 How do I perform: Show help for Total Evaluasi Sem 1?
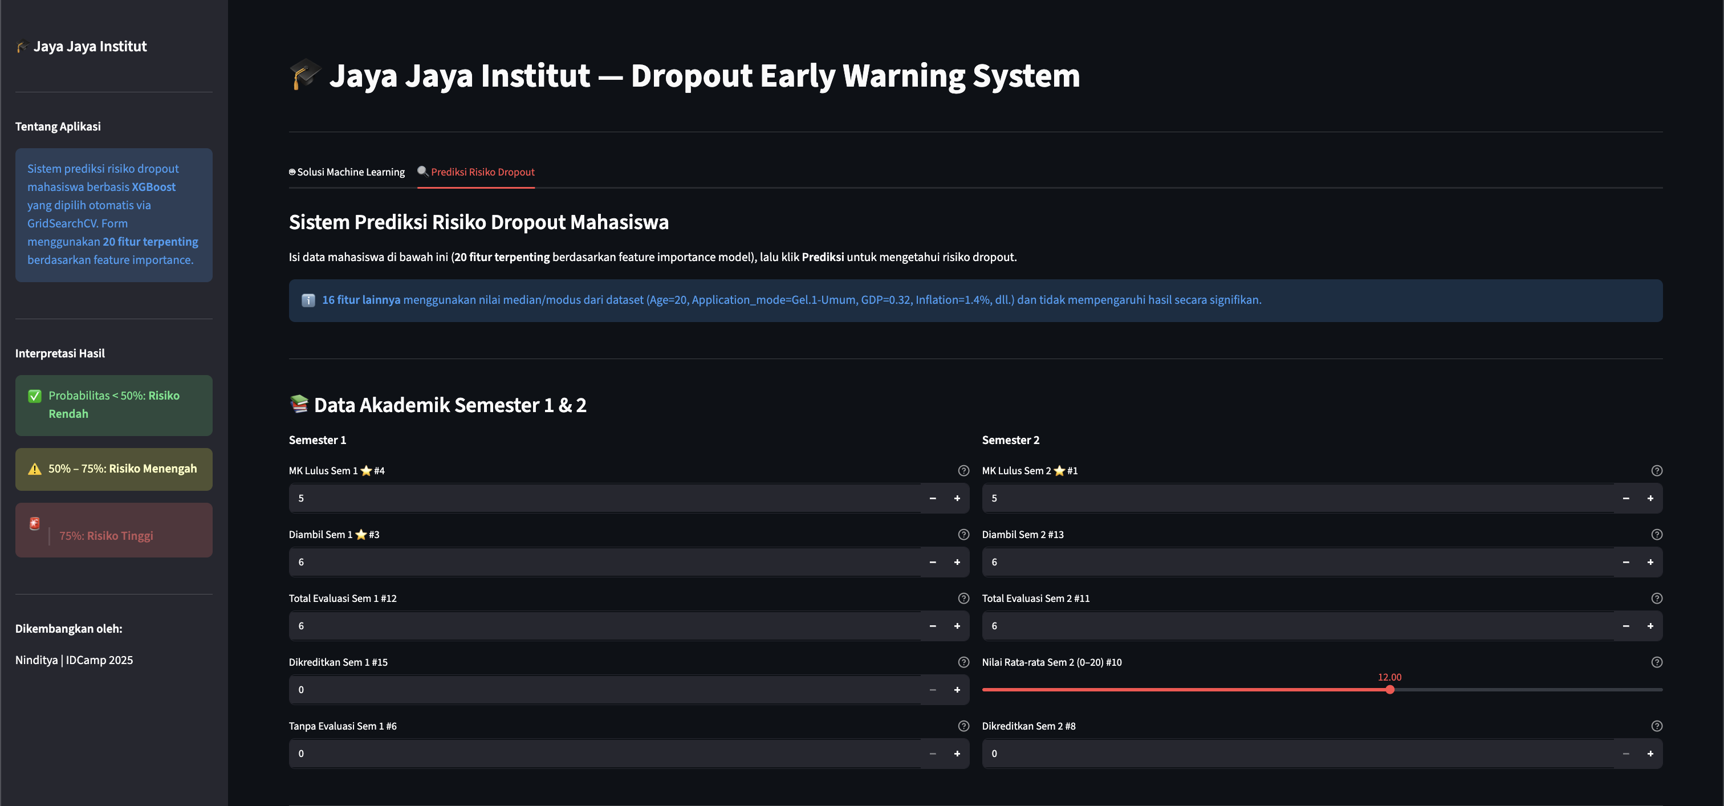pyautogui.click(x=963, y=598)
